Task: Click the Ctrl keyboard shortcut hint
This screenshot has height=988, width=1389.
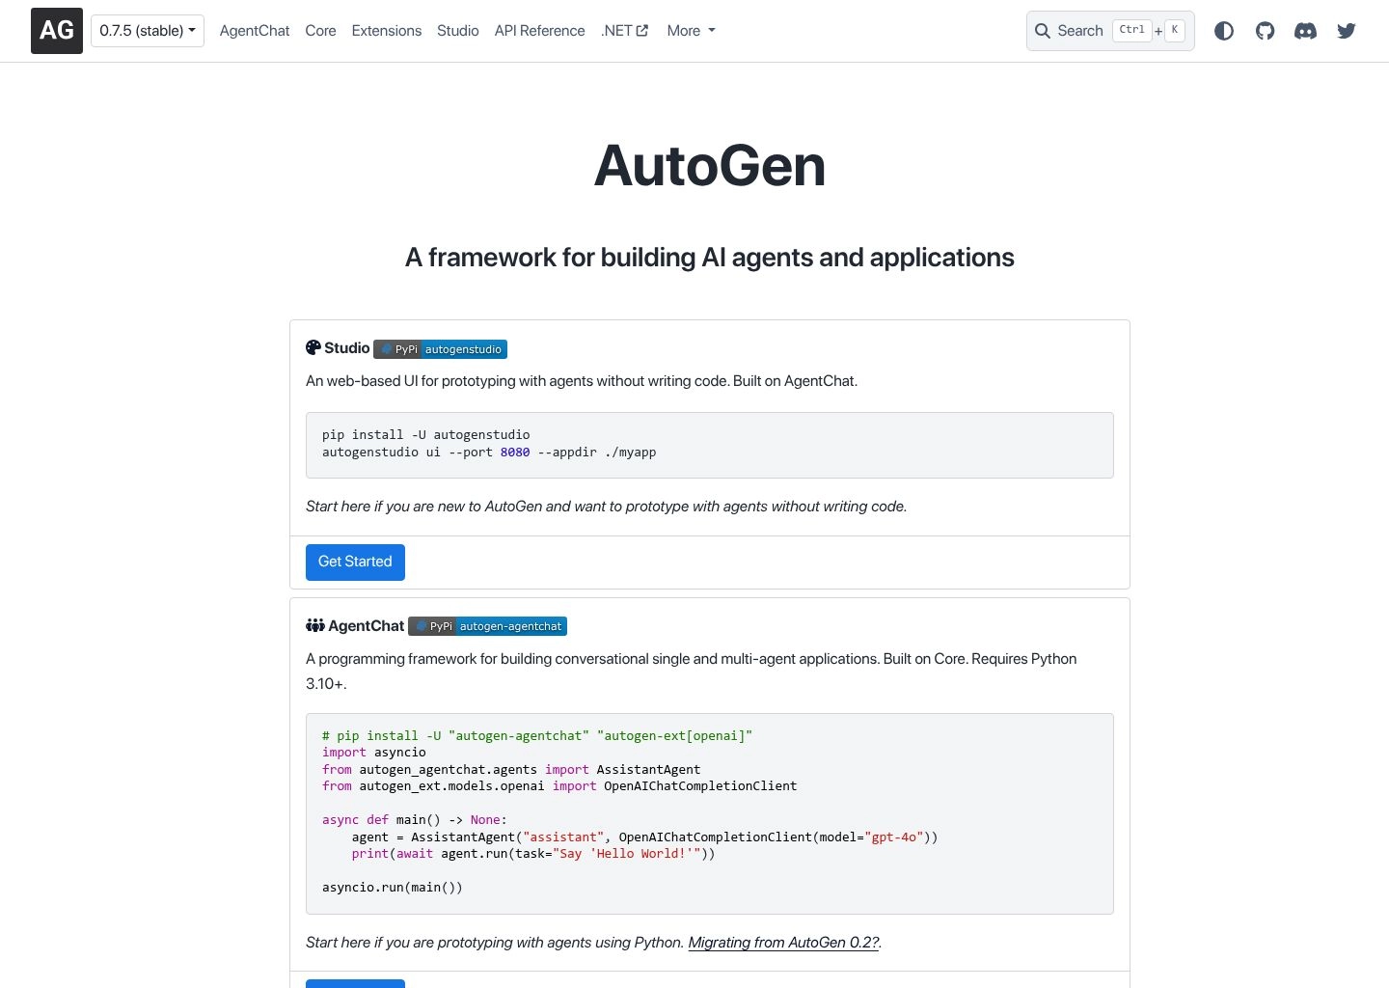Action: [1132, 31]
